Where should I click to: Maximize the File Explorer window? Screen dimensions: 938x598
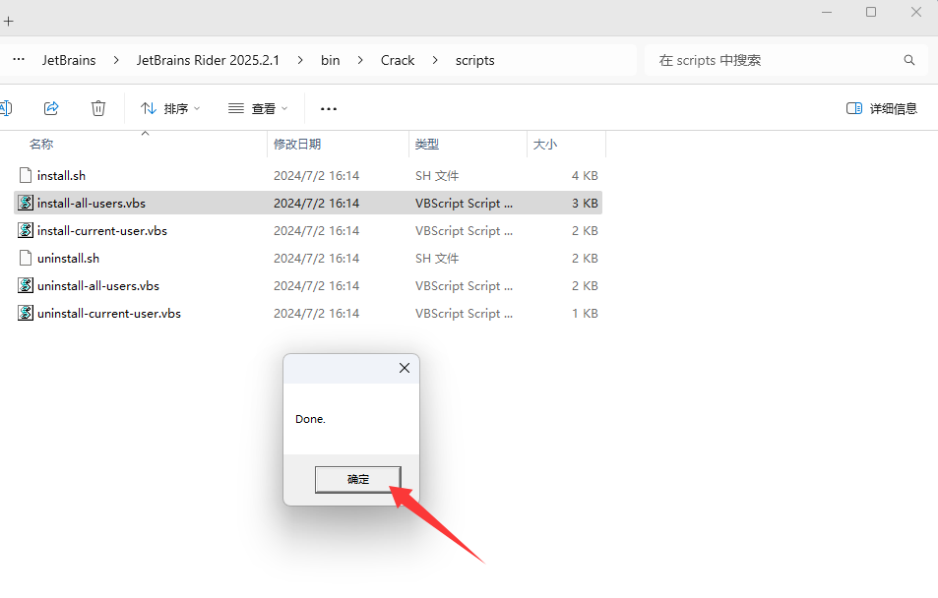(x=871, y=12)
